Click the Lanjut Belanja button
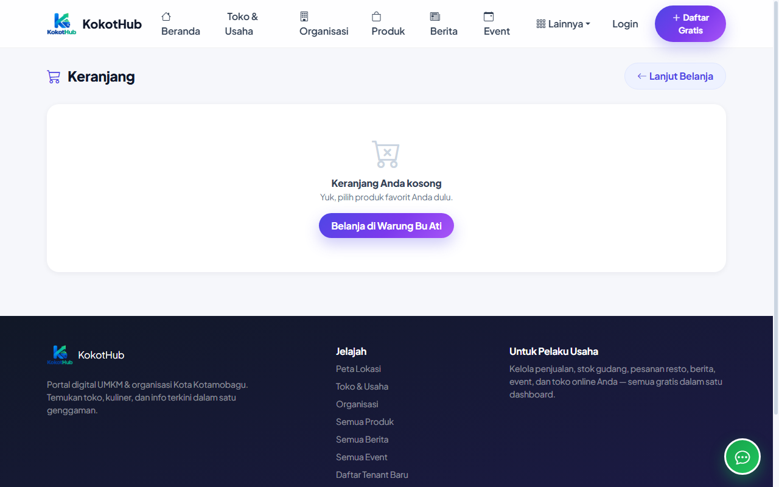 (675, 76)
